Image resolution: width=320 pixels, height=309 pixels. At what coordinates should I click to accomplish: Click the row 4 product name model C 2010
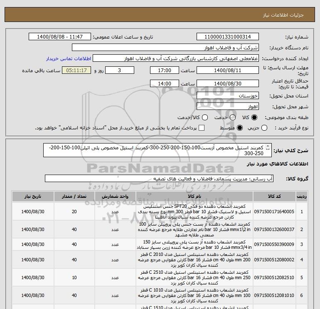point(194,260)
